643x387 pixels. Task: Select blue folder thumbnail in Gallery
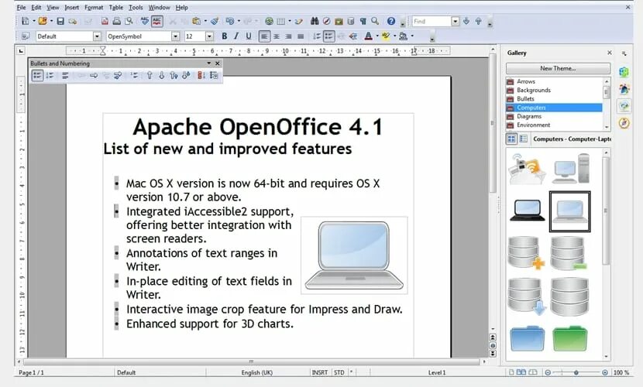click(x=527, y=339)
